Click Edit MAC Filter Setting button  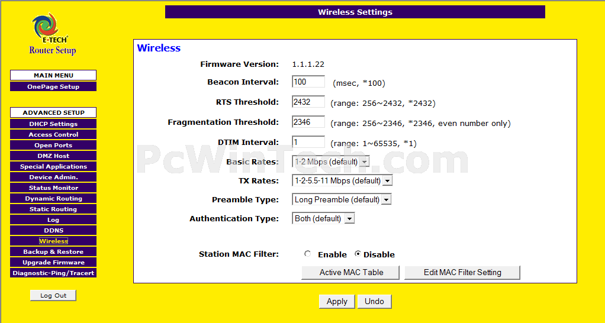[x=462, y=273]
